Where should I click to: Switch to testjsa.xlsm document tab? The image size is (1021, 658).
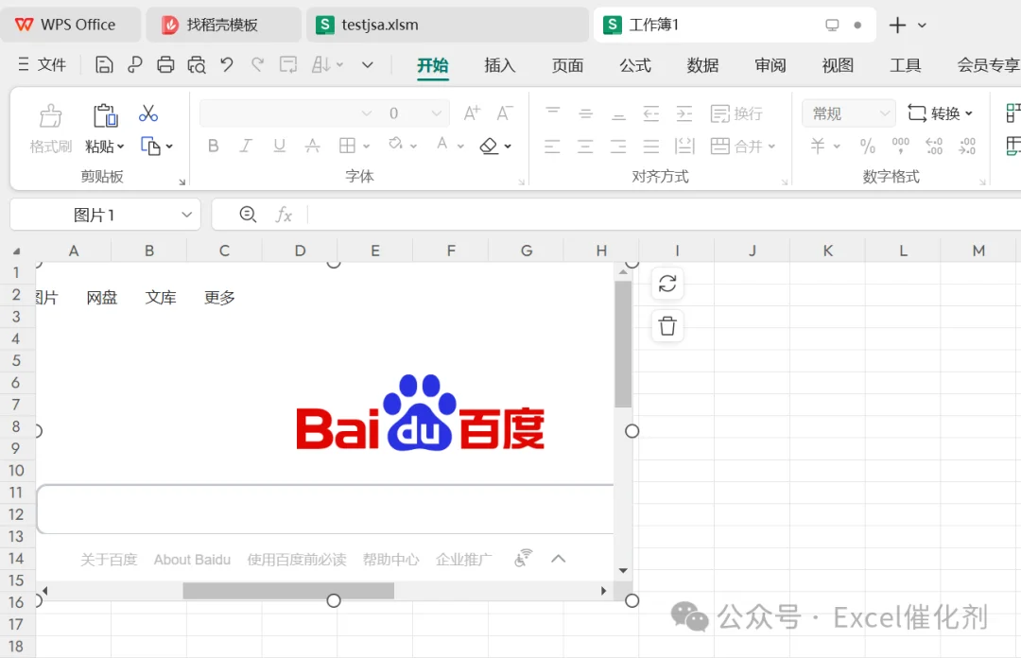click(447, 25)
